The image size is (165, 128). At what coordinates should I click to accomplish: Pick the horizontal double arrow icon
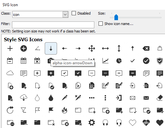tap(105, 48)
